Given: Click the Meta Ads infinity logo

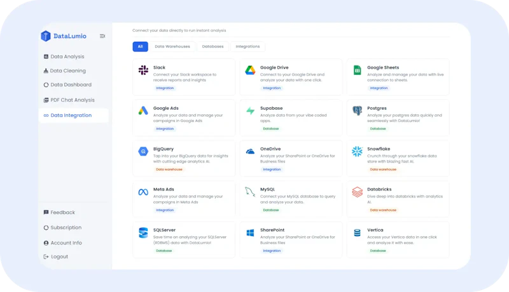Looking at the screenshot, I should pyautogui.click(x=143, y=192).
